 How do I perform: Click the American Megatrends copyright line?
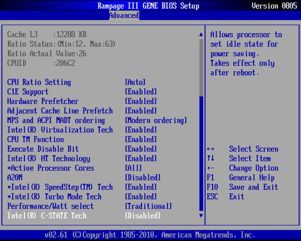(150, 235)
